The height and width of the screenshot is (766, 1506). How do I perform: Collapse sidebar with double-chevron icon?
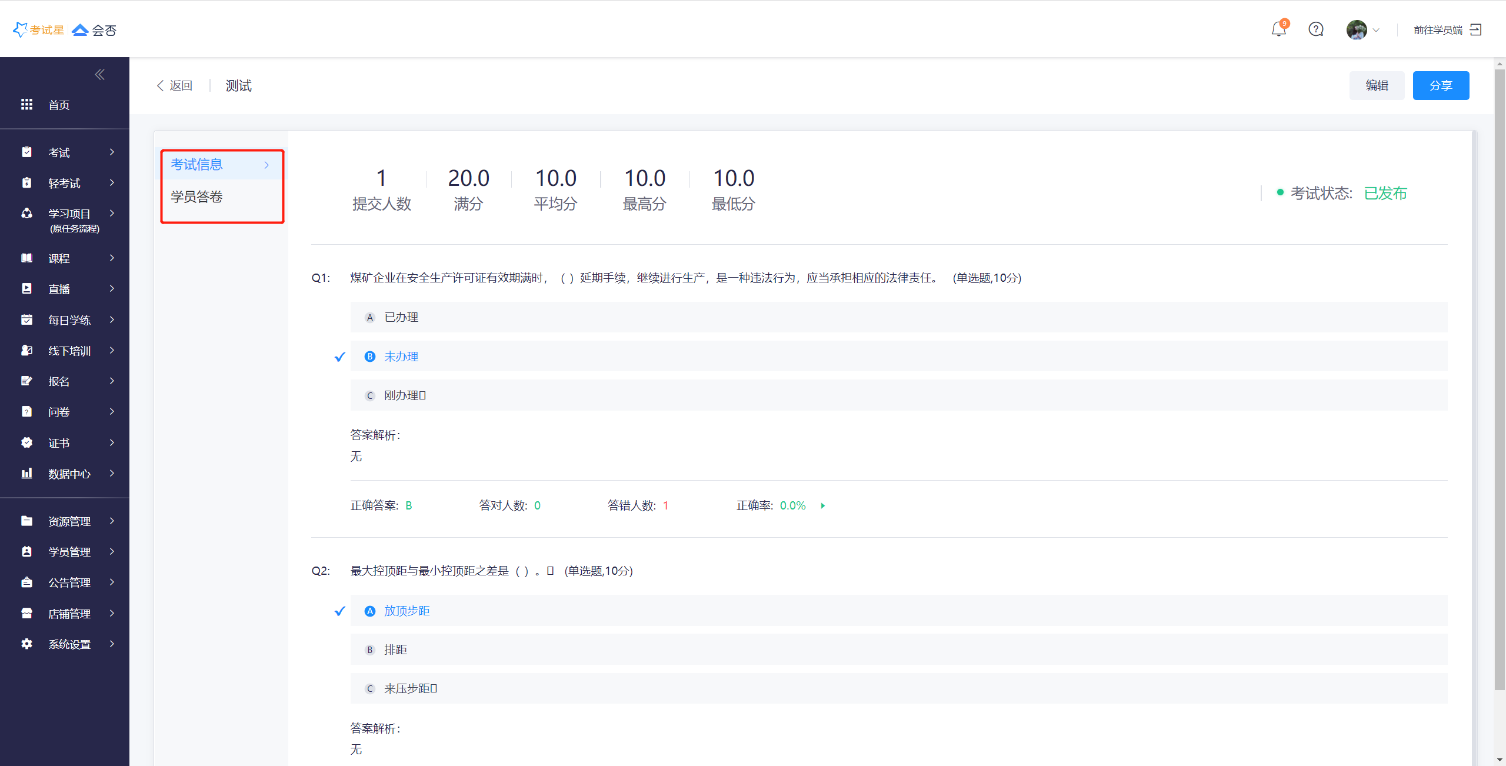99,75
